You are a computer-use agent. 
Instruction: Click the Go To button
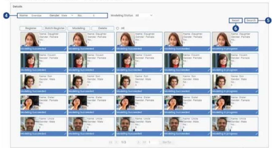[x=167, y=142]
